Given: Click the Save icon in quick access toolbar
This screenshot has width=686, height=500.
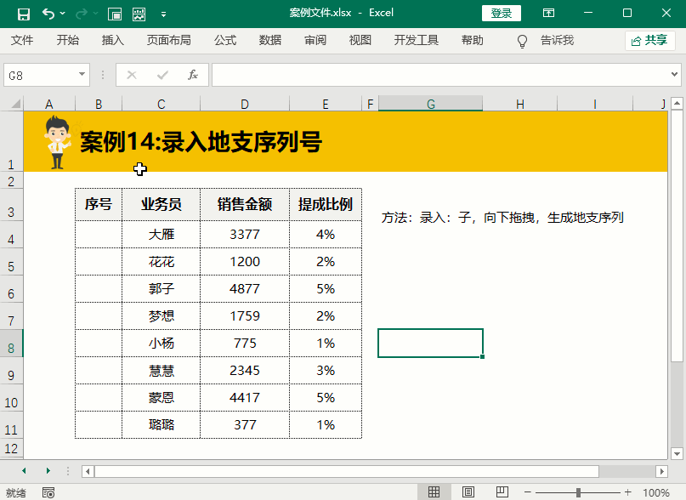Looking at the screenshot, I should click(24, 14).
